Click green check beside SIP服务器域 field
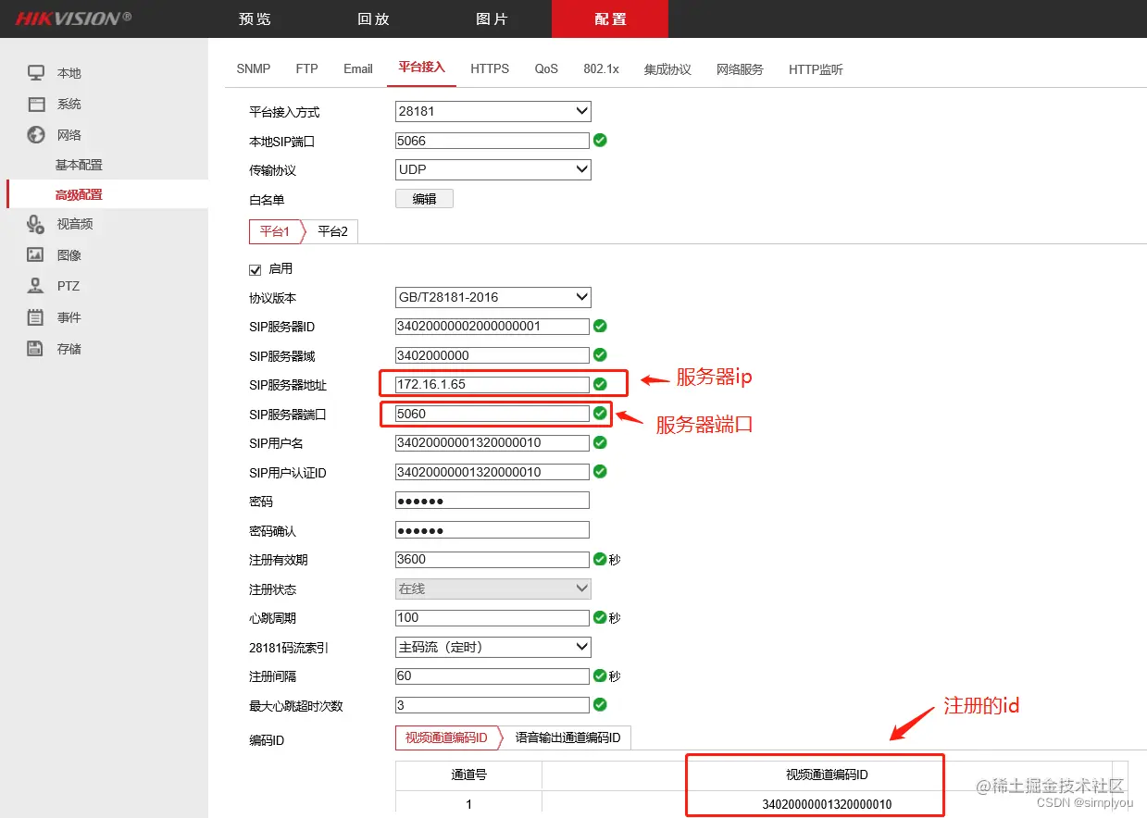 tap(600, 355)
